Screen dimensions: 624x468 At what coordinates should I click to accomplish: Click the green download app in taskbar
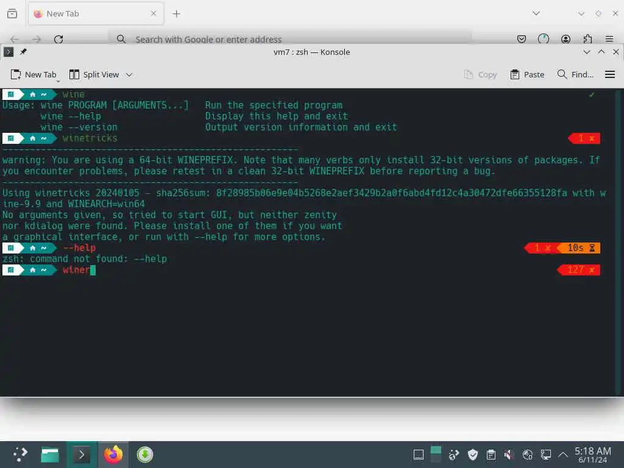click(145, 455)
